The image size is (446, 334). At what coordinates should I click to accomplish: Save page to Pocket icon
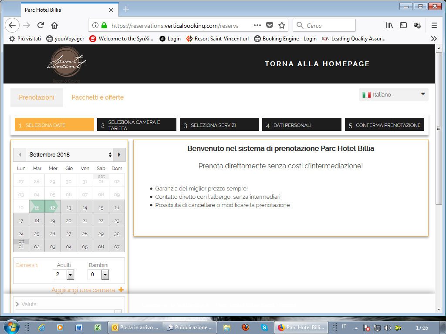[x=269, y=25]
